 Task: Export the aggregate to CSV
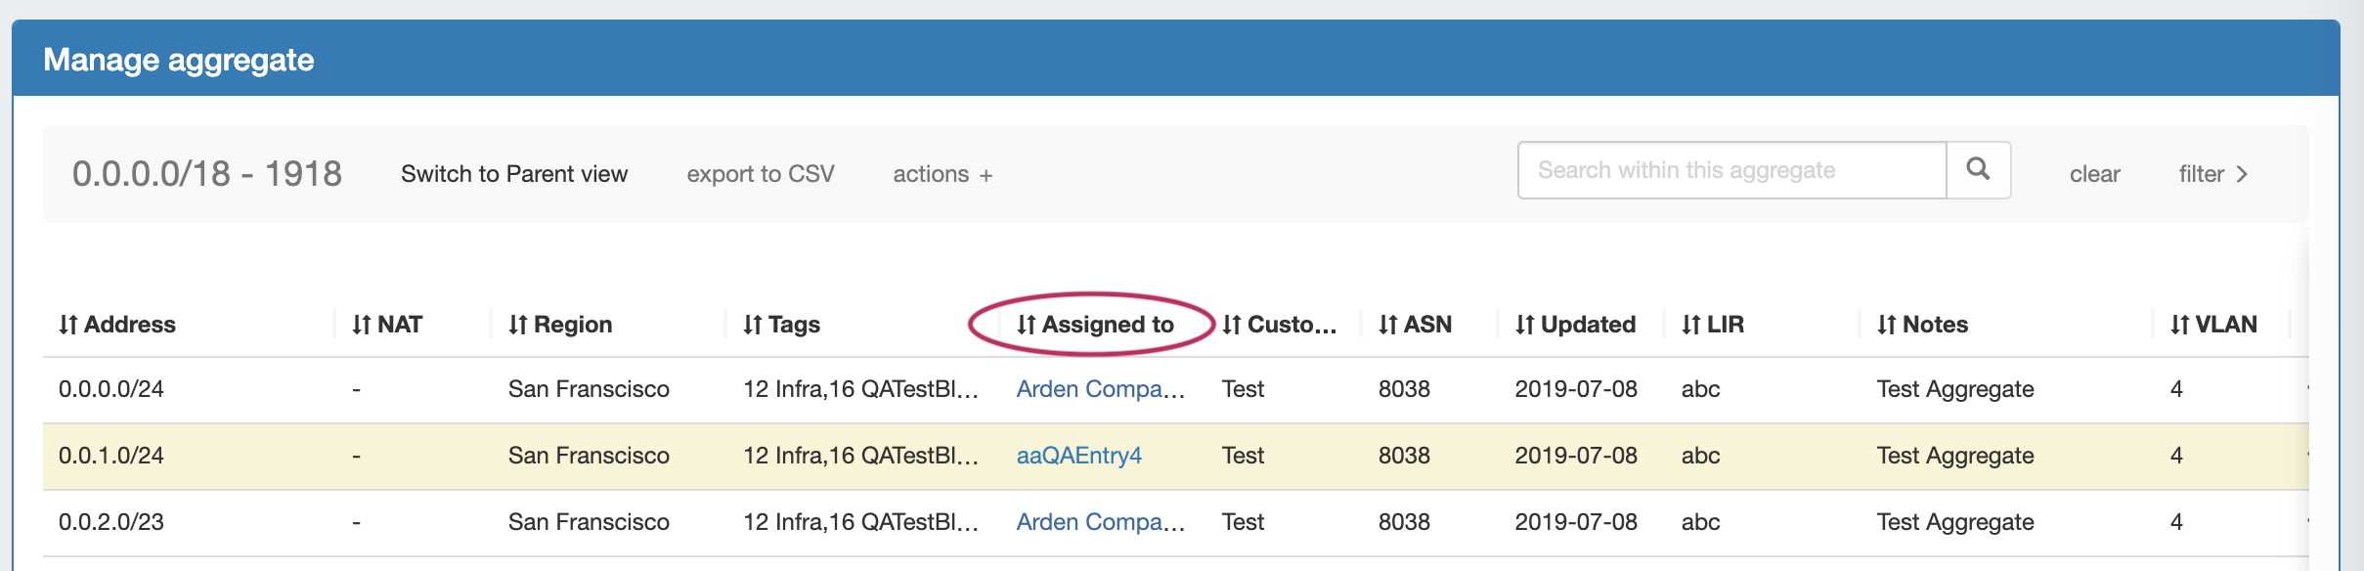[761, 174]
